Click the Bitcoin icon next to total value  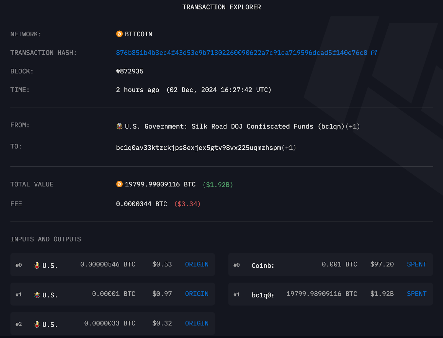tap(119, 184)
